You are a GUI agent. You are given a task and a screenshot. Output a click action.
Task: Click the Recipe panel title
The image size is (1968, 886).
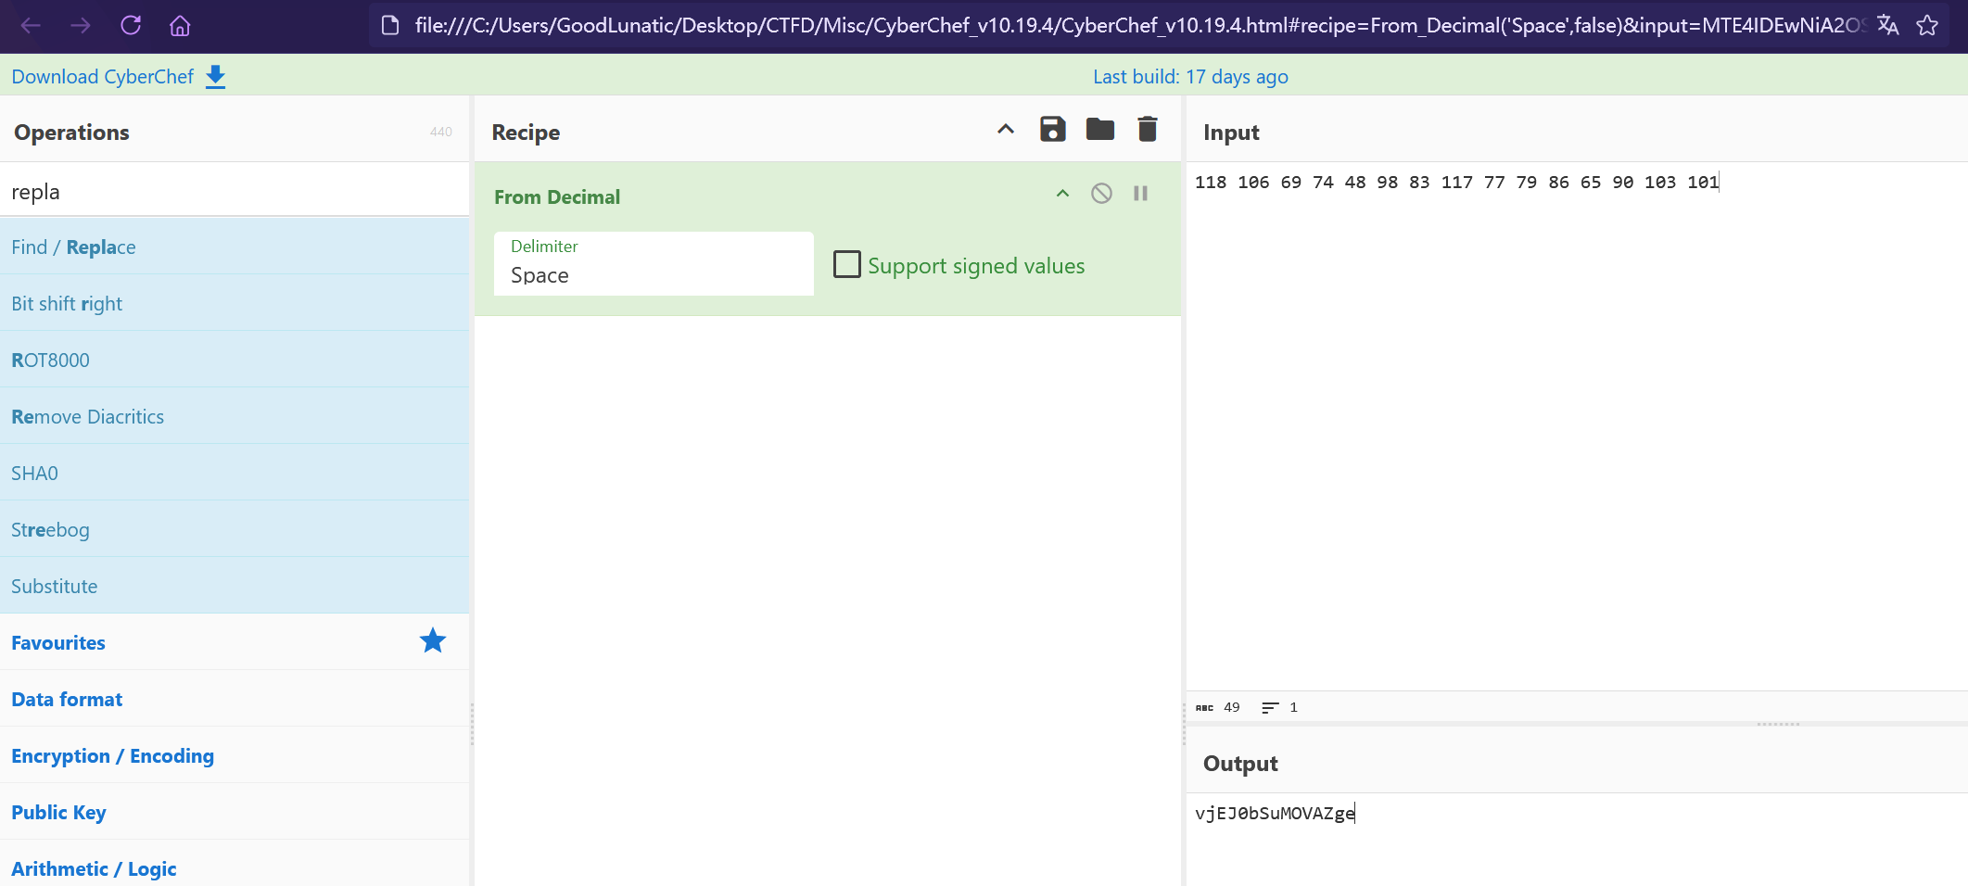pos(526,132)
